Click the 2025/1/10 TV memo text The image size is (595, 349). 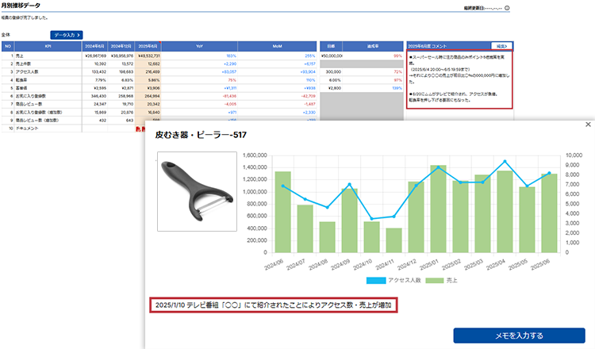272,305
